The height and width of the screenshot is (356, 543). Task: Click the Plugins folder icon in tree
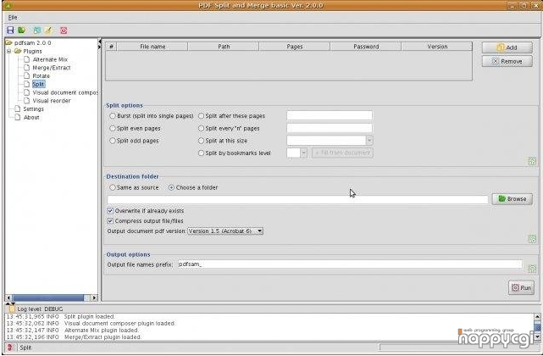(18, 51)
